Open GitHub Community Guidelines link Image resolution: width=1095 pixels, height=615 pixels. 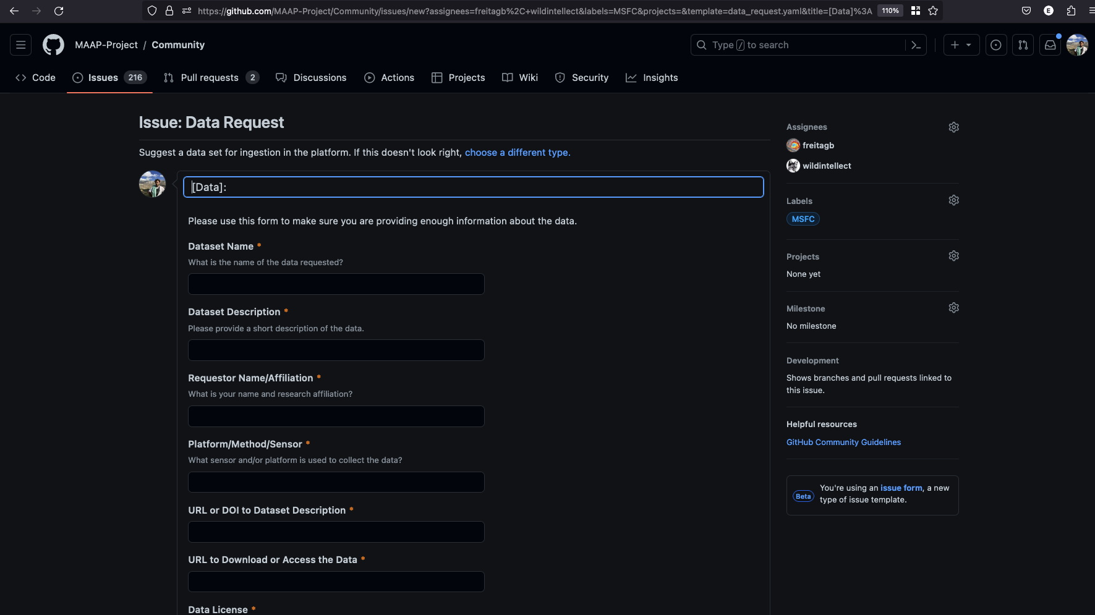click(843, 443)
